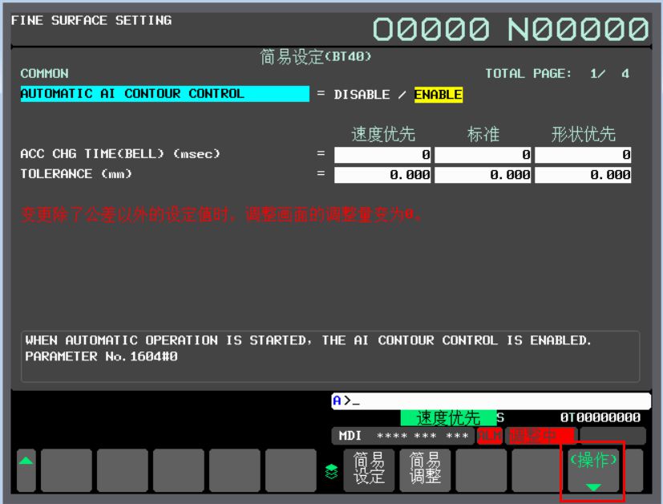Select TOLERANCE value under 标准

point(483,174)
